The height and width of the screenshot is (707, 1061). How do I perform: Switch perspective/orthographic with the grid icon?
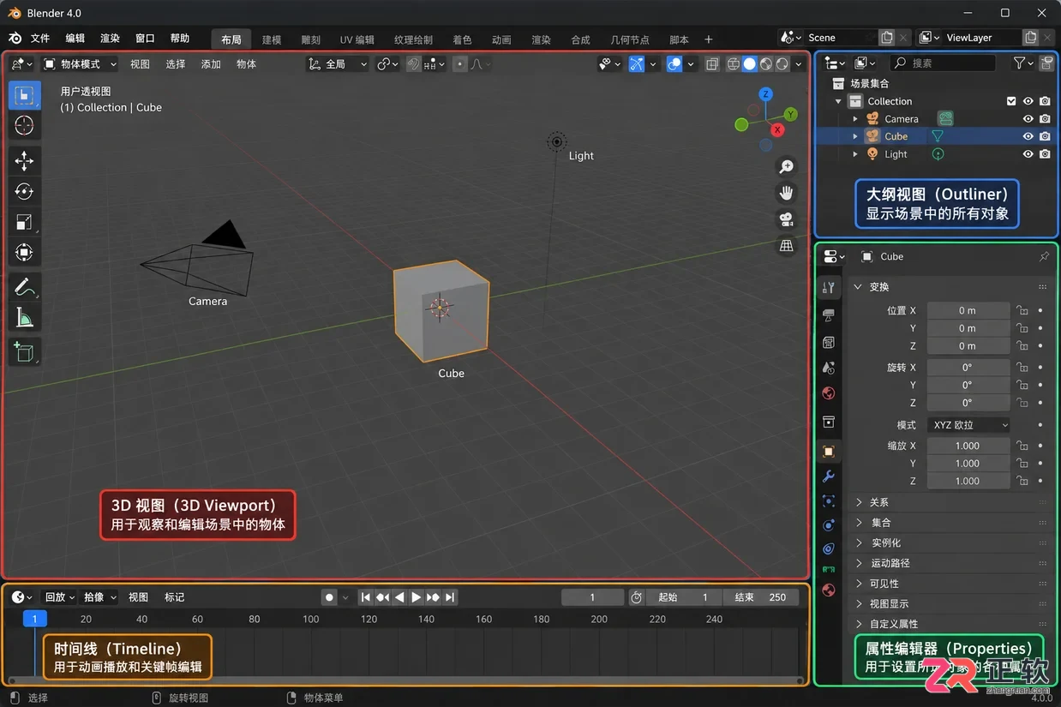click(x=786, y=246)
